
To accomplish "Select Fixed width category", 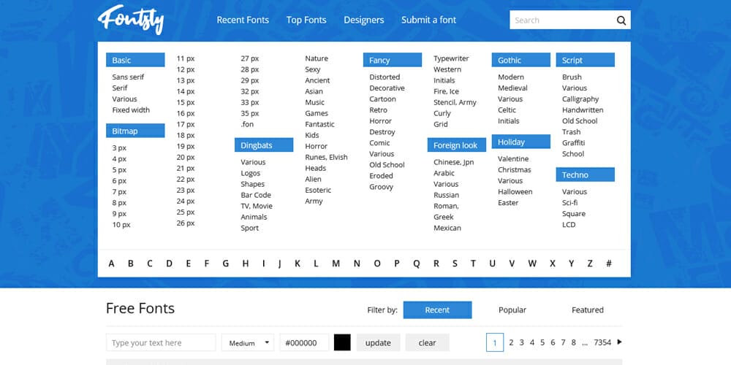I will pos(131,110).
